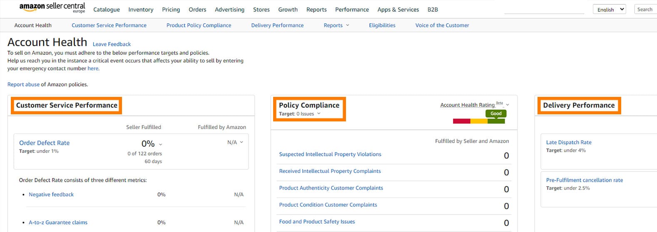Open the Catalogue menu
657x232 pixels.
[x=107, y=10]
